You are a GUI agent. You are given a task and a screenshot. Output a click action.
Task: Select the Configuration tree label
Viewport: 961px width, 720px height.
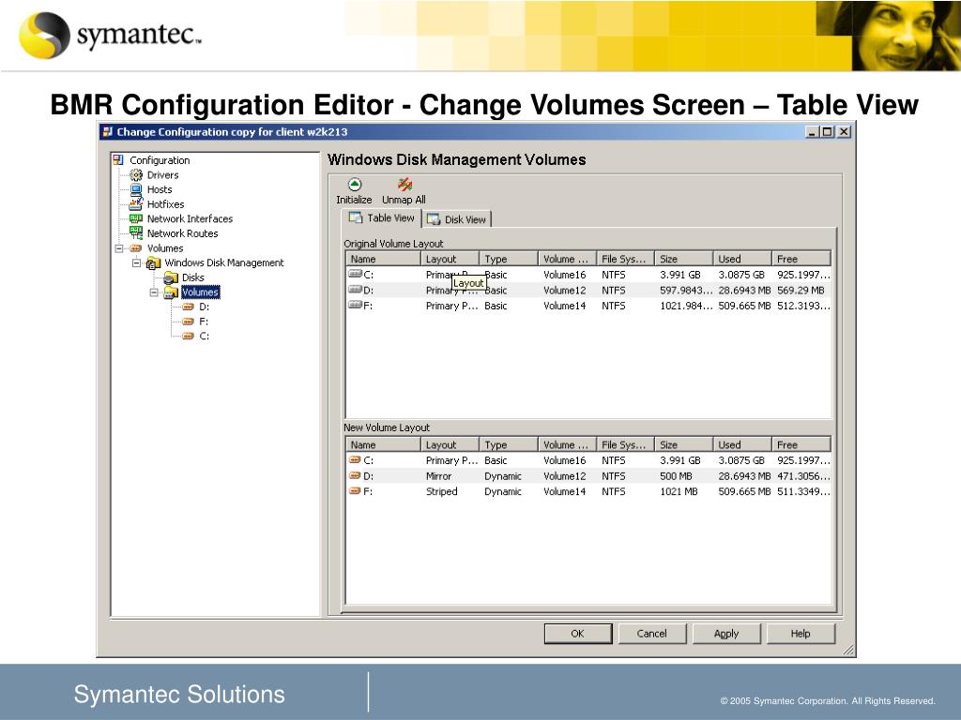(160, 160)
